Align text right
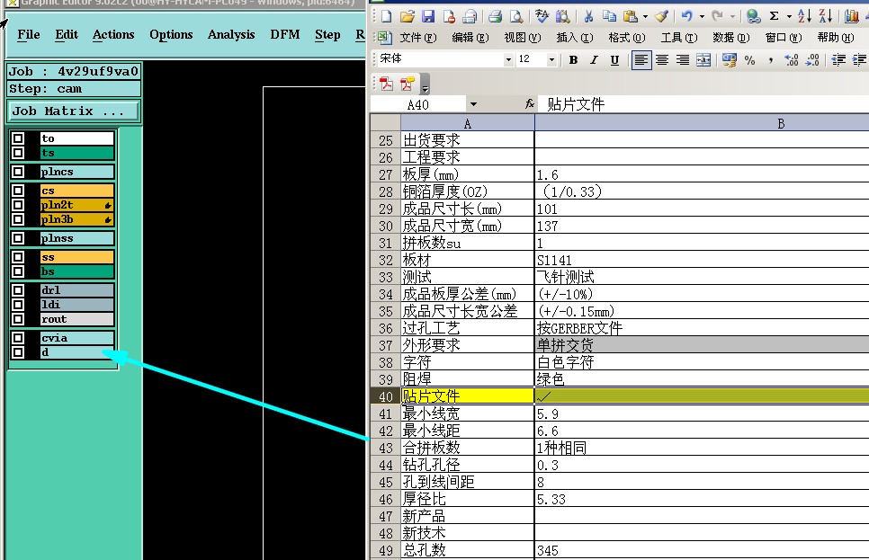 coord(683,60)
